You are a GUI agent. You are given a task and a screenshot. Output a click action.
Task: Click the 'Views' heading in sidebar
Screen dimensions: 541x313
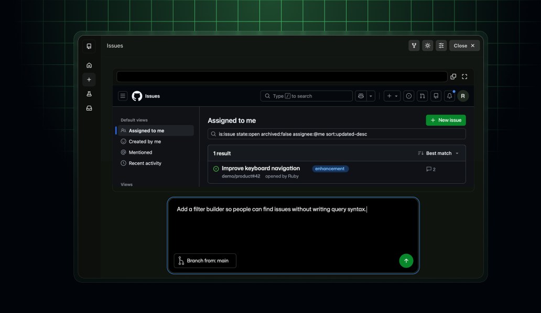(x=127, y=185)
